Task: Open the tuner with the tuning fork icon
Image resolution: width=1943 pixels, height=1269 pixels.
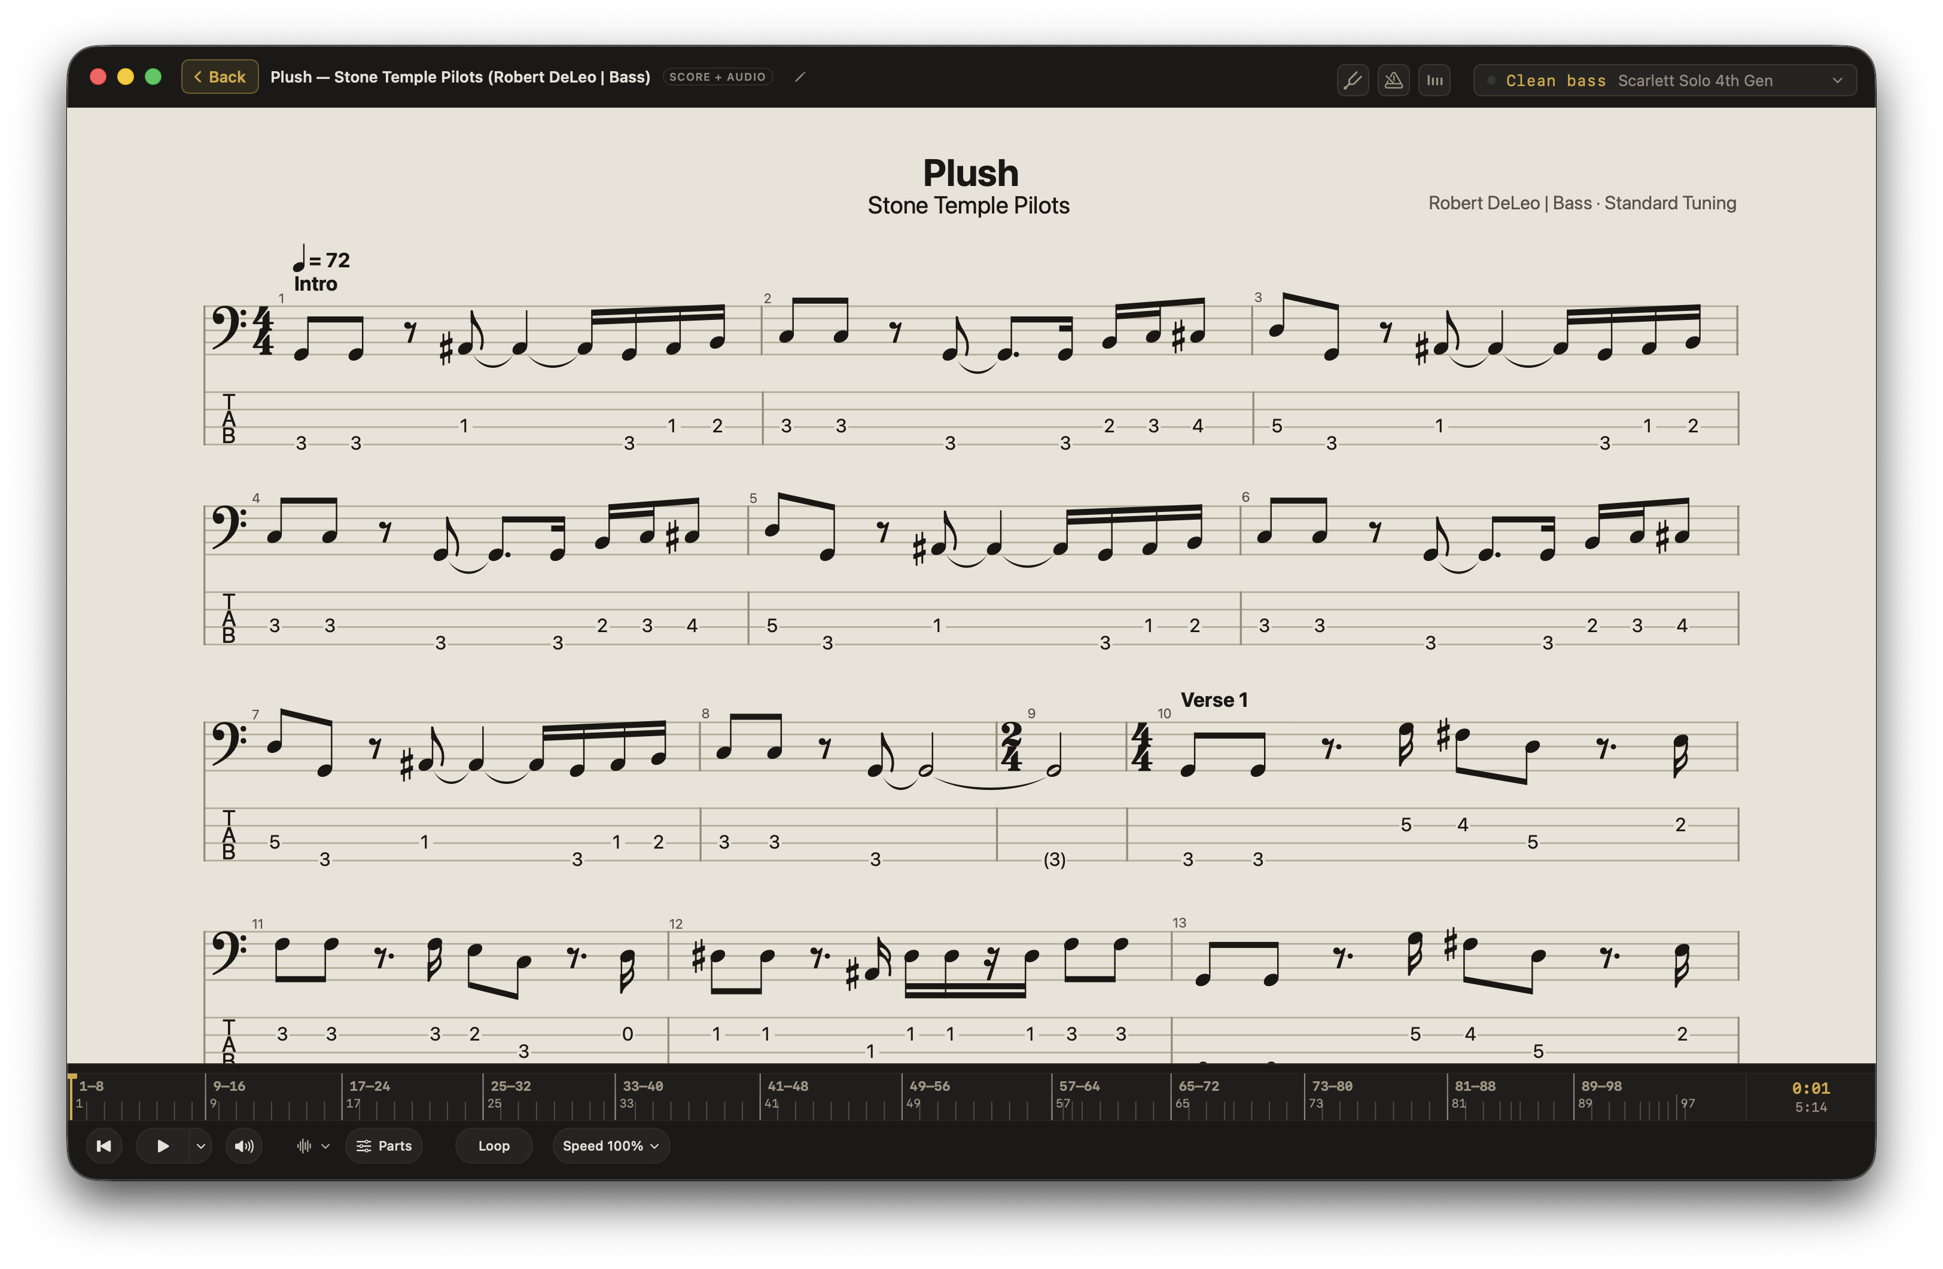Action: coord(1352,80)
